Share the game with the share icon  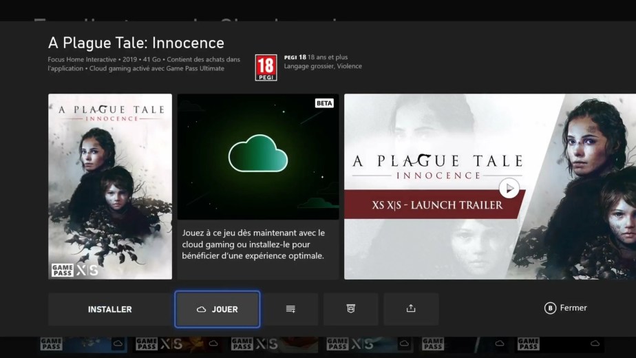coord(411,309)
